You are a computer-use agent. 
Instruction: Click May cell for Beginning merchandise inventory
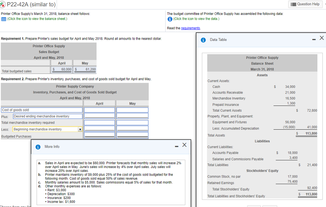click(x=132, y=129)
